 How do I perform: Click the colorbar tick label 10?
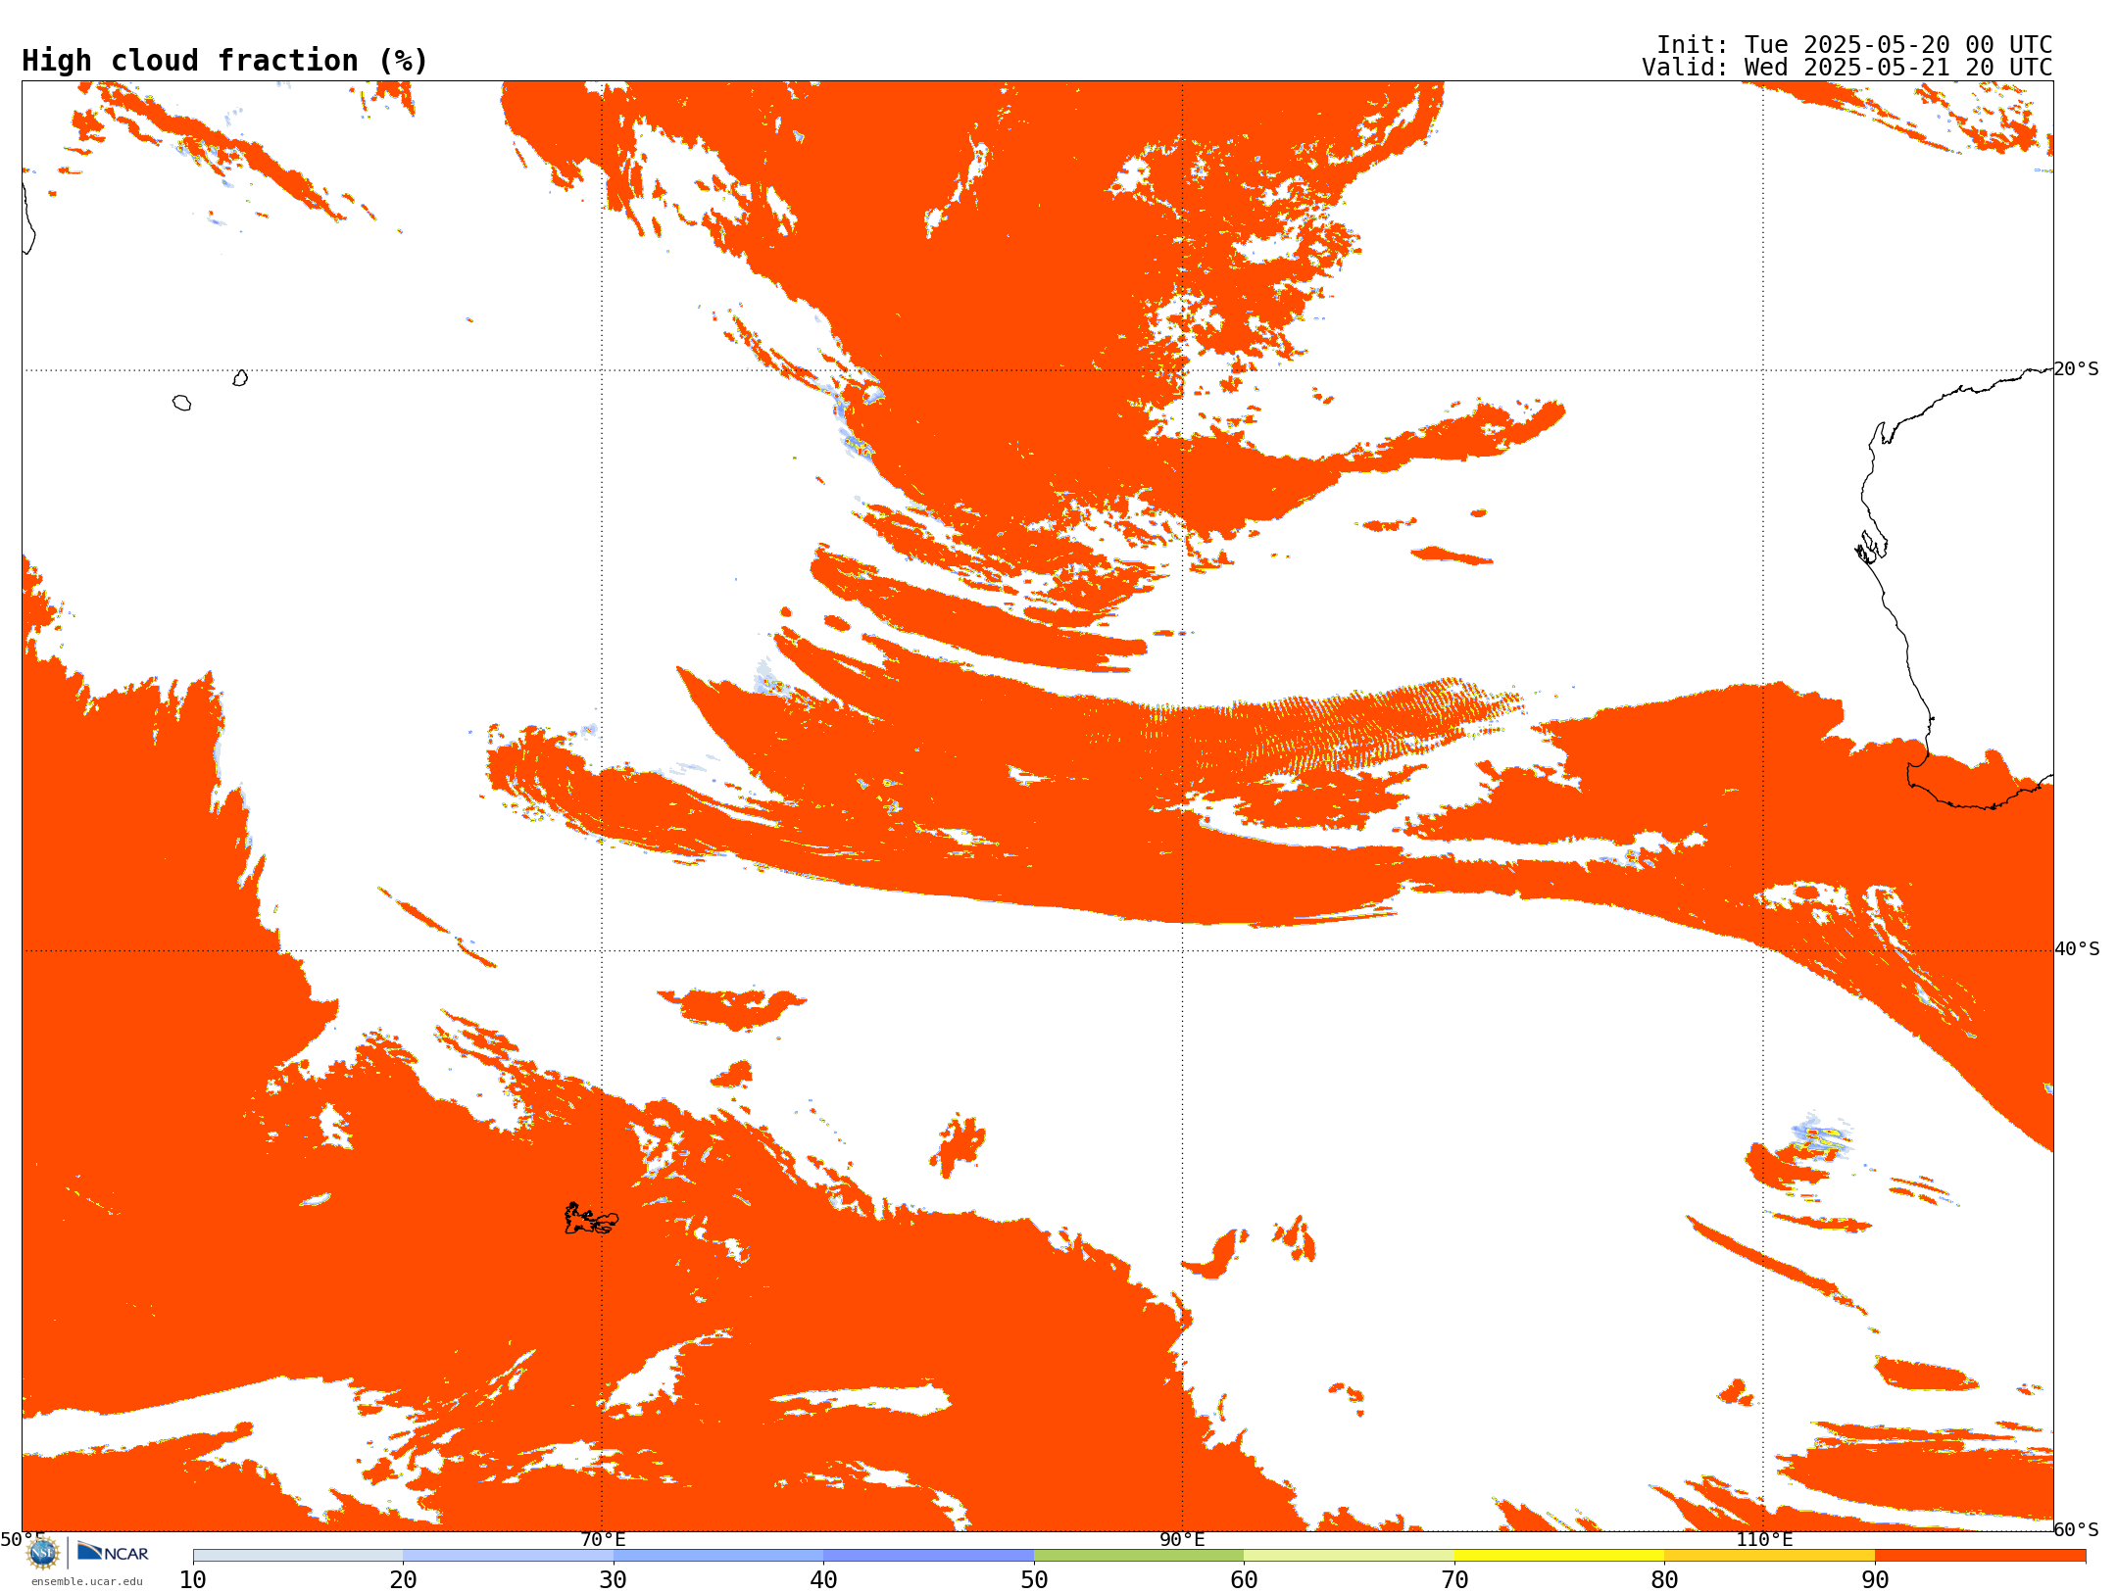(x=193, y=1580)
